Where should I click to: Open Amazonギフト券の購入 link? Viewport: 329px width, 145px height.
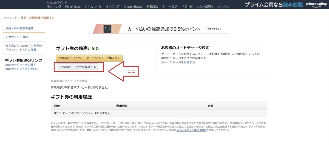(x=21, y=65)
